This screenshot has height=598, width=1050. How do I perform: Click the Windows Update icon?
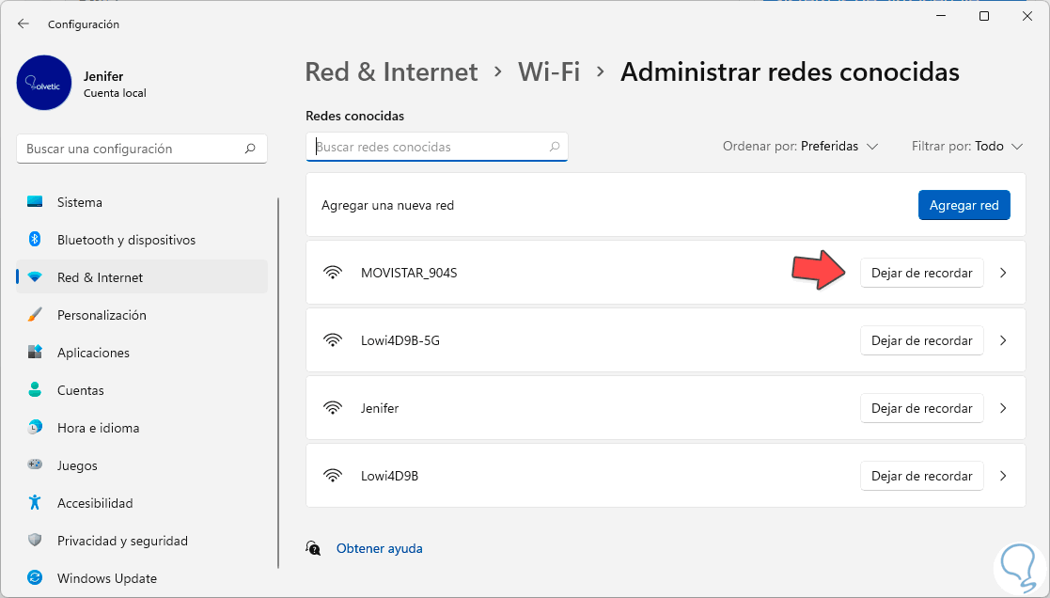[x=35, y=578]
